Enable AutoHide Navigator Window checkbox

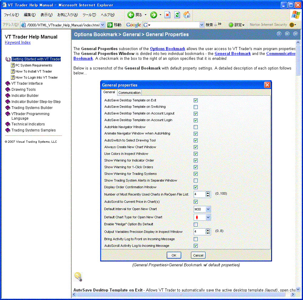196,127
